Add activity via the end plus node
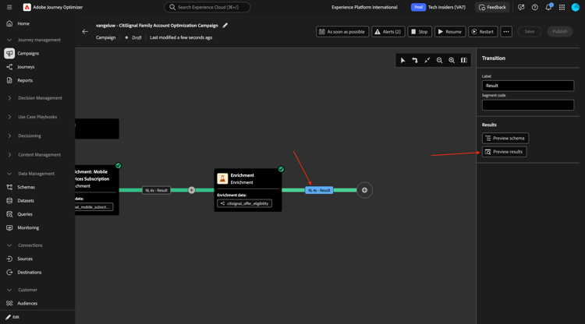 tap(364, 190)
